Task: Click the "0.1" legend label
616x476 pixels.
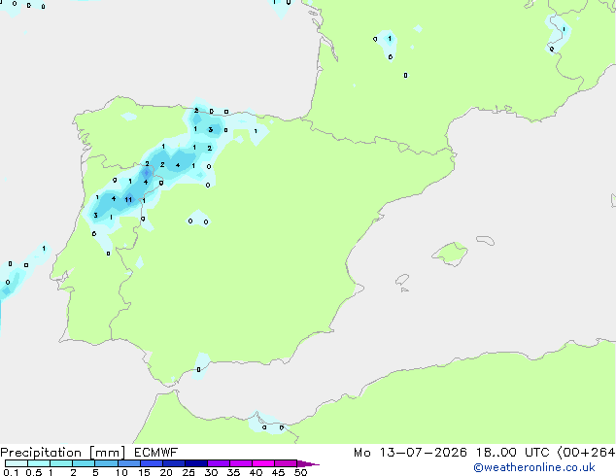Action: (11, 472)
